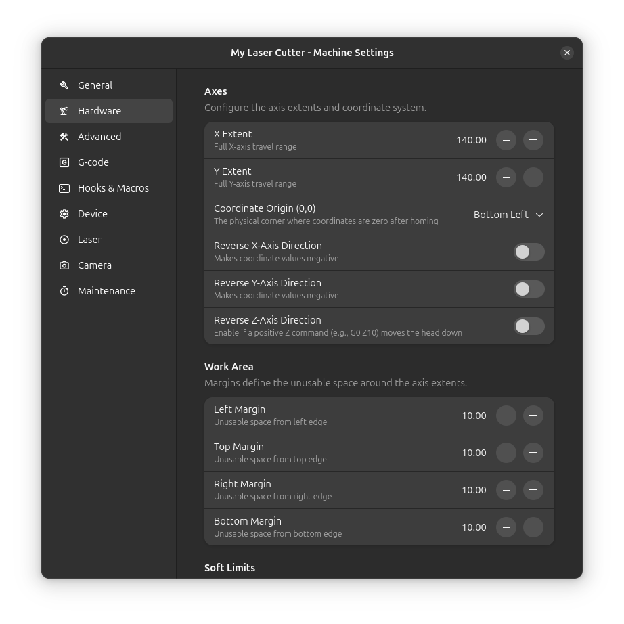Turn on Reverse Z-Axis Direction
Viewport: 624px width, 624px height.
pyautogui.click(x=529, y=326)
